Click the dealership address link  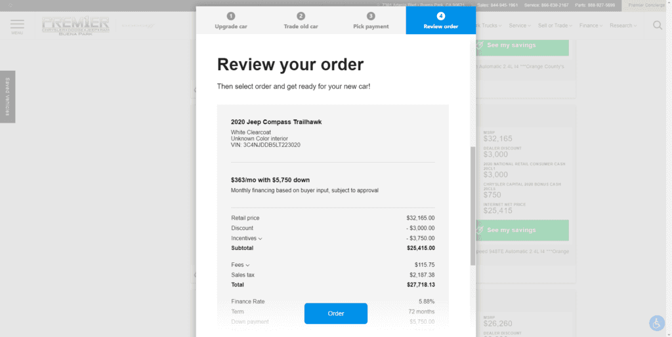click(422, 5)
